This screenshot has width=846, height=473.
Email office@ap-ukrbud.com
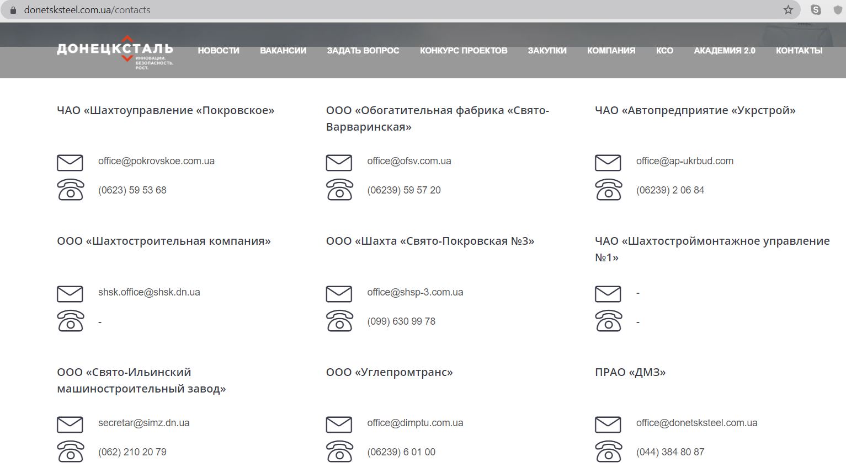pyautogui.click(x=685, y=161)
